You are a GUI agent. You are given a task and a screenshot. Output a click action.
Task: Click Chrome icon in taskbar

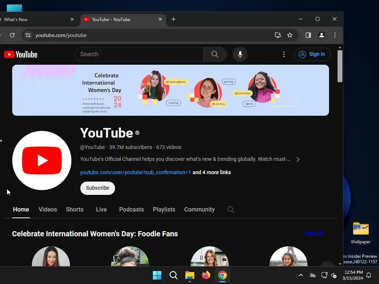tap(222, 275)
